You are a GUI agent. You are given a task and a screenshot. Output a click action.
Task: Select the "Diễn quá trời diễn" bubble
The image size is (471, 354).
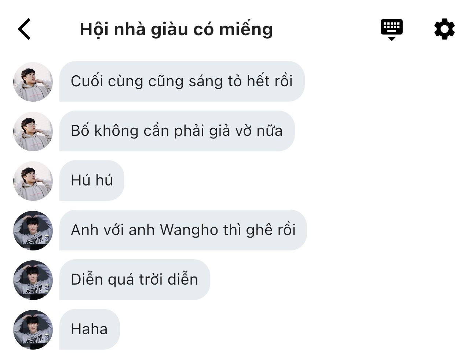(135, 279)
